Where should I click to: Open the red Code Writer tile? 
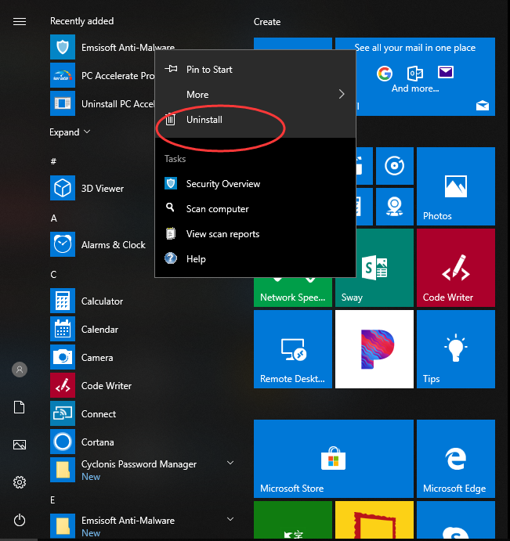pos(456,268)
